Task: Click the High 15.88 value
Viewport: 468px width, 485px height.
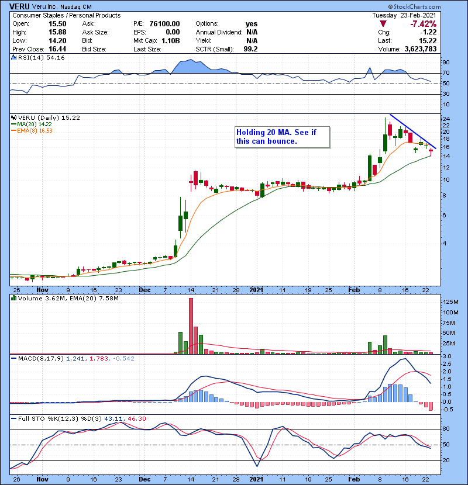Action: pyautogui.click(x=57, y=32)
